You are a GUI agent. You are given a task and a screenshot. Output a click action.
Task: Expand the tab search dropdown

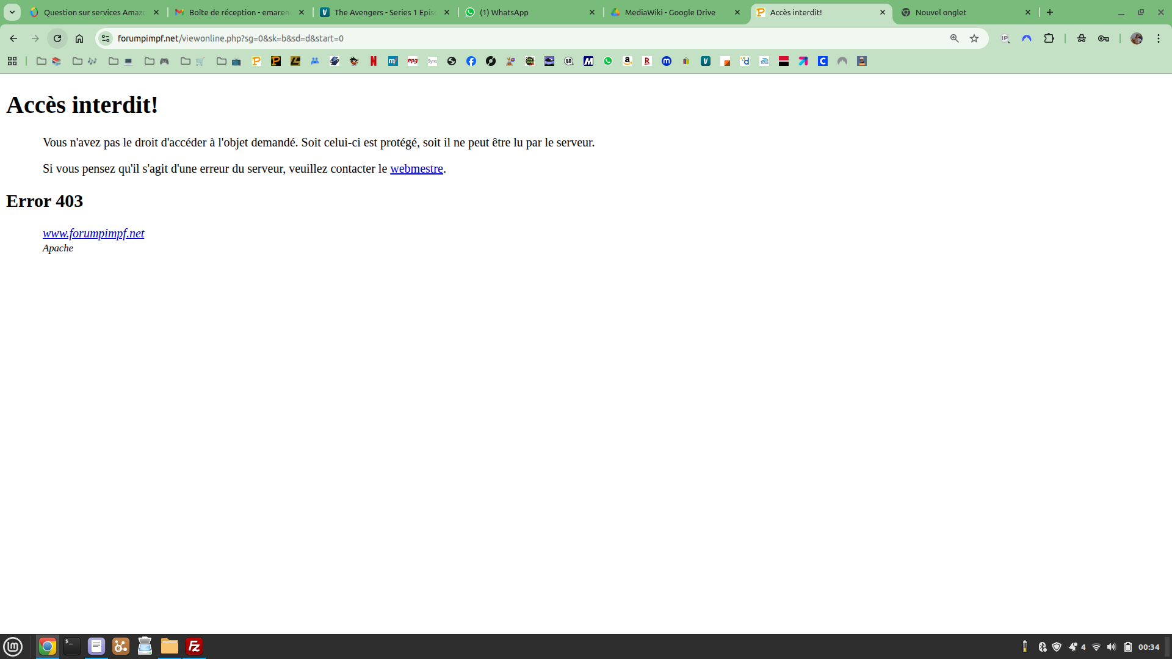(12, 12)
